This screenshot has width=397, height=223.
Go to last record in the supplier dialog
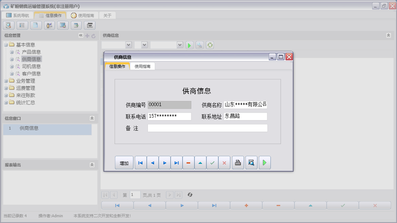tap(176, 163)
